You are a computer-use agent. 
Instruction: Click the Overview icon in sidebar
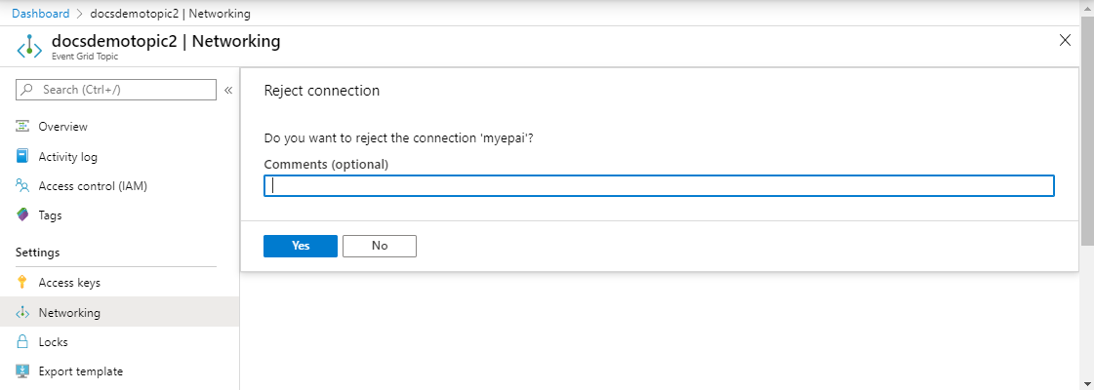coord(22,127)
